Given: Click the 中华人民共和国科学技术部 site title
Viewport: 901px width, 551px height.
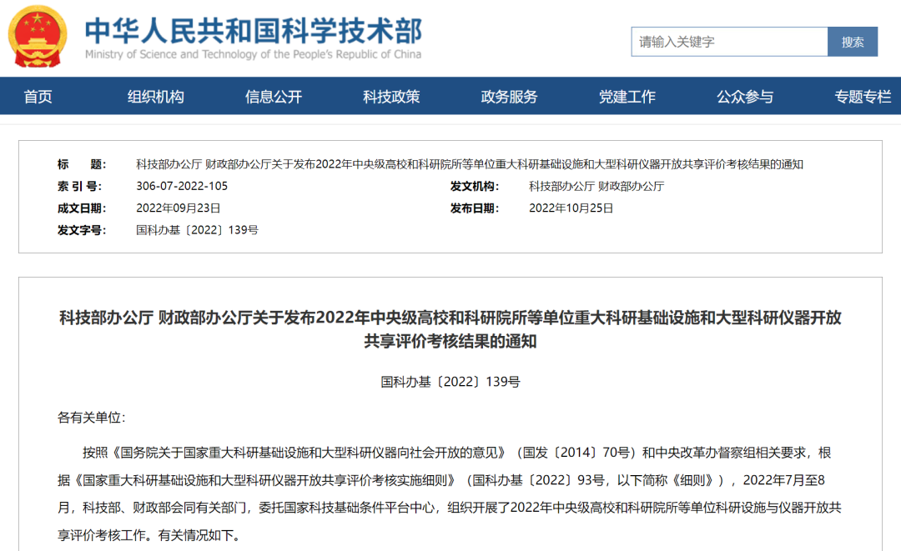Looking at the screenshot, I should click(x=254, y=31).
